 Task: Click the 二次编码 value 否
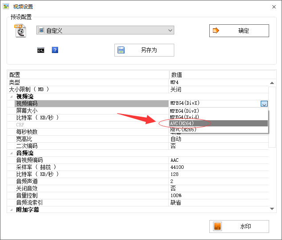tap(173, 146)
